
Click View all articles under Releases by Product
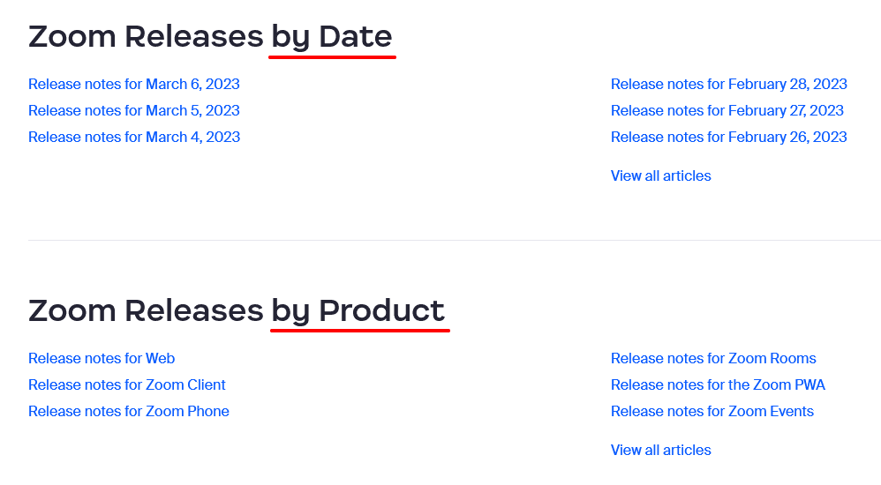pyautogui.click(x=660, y=451)
